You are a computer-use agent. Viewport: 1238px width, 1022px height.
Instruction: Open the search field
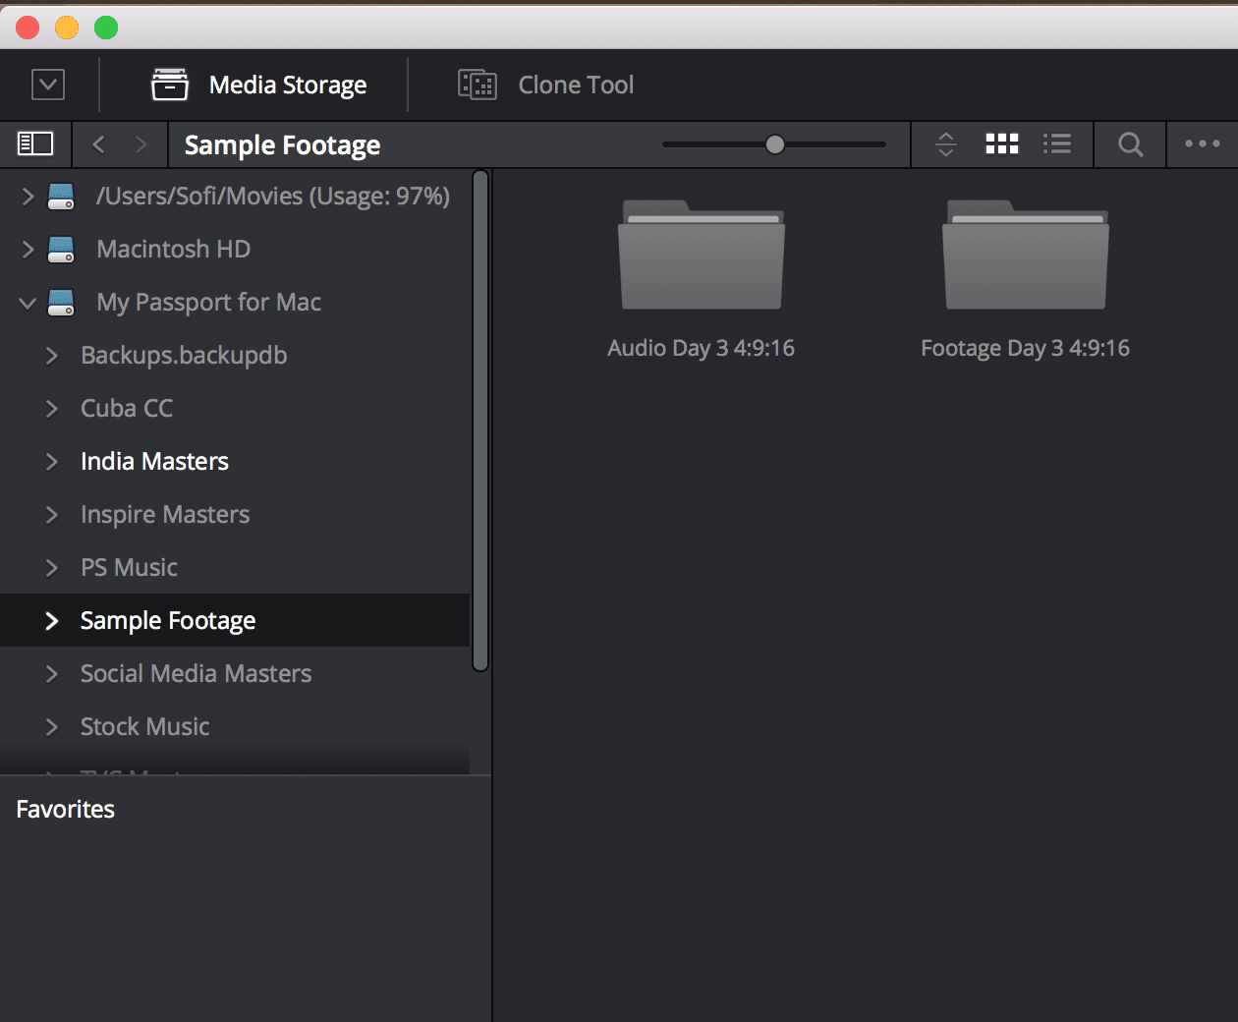[x=1129, y=143]
